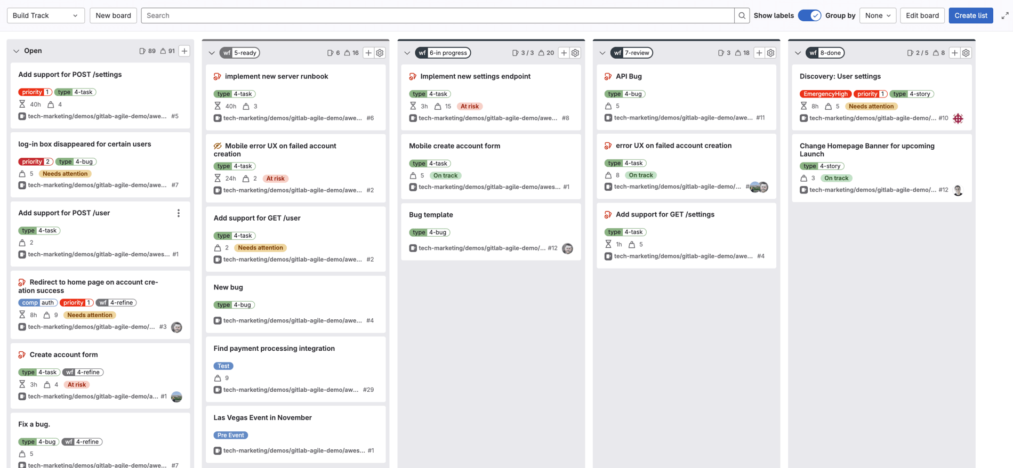Image resolution: width=1013 pixels, height=468 pixels.
Task: Open the Las Vegas Event in November issue
Action: 262,418
